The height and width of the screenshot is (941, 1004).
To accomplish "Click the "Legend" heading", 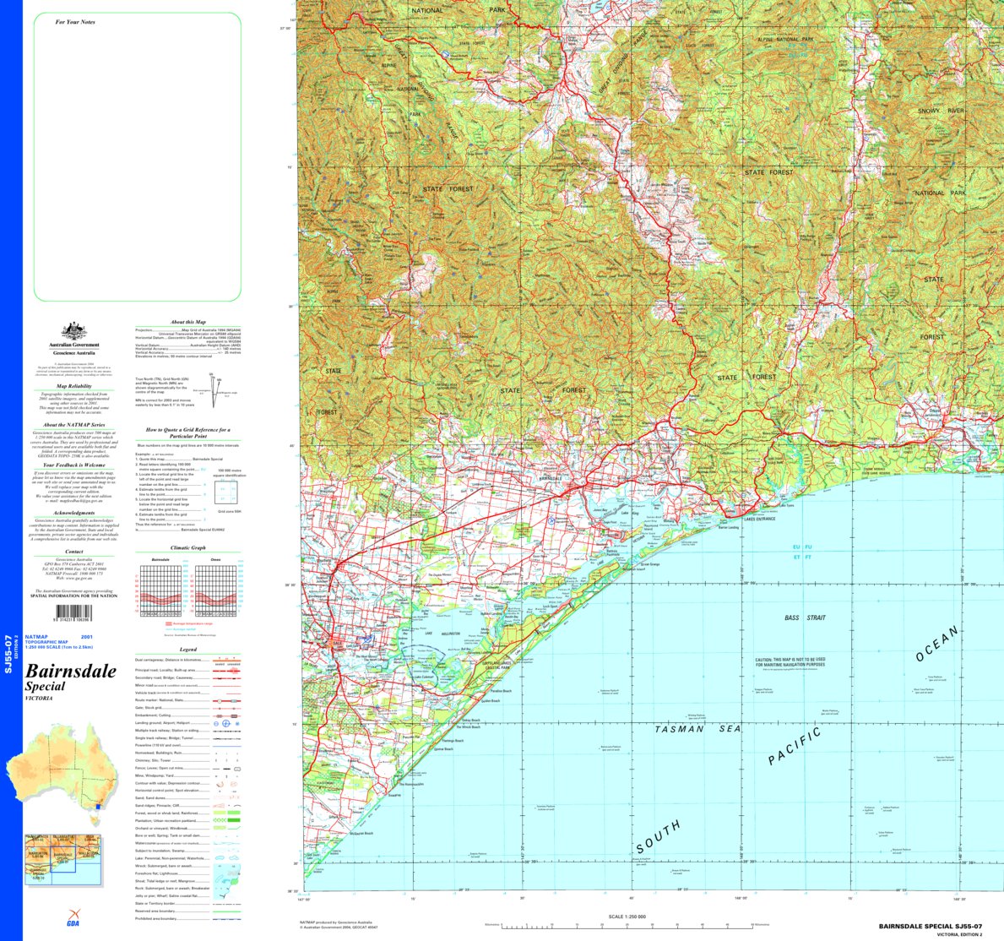I will pos(188,650).
